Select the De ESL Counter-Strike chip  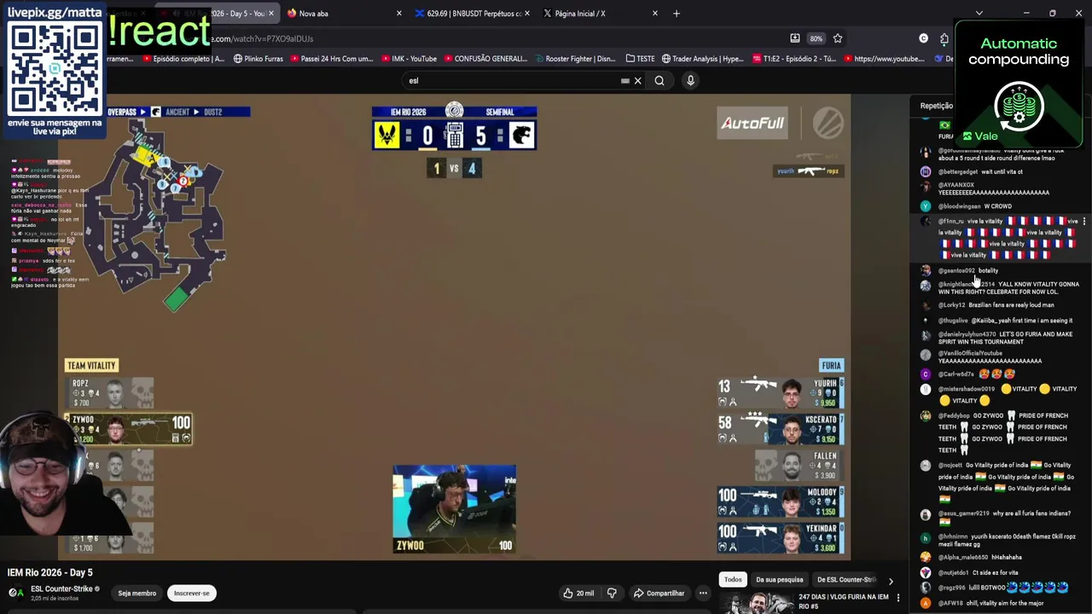tap(846, 580)
